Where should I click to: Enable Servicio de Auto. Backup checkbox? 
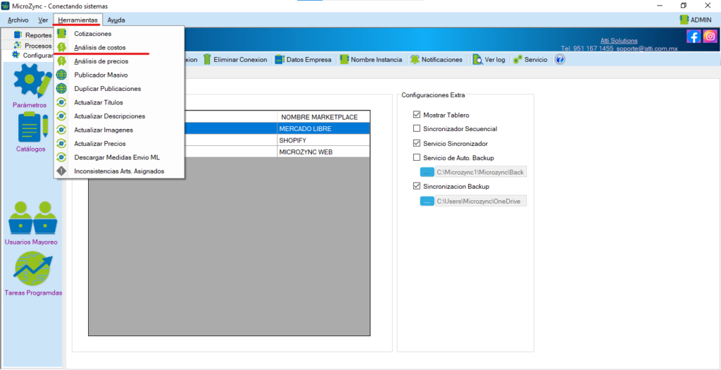[417, 157]
